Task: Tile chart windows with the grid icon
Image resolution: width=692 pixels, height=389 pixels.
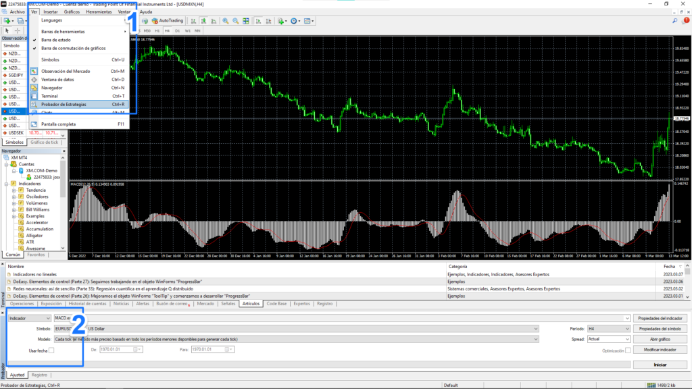Action: point(246,21)
